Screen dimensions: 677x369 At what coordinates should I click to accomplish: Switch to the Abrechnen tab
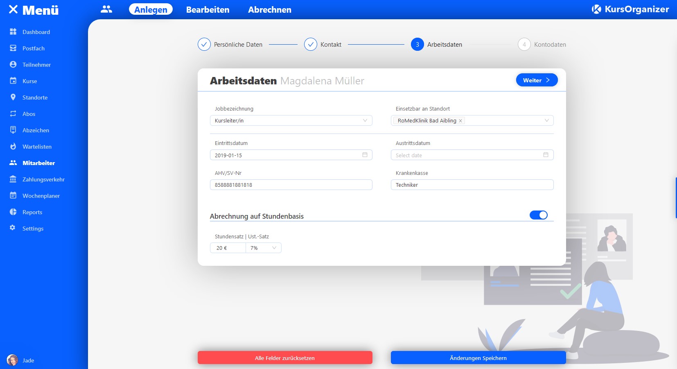pos(269,9)
